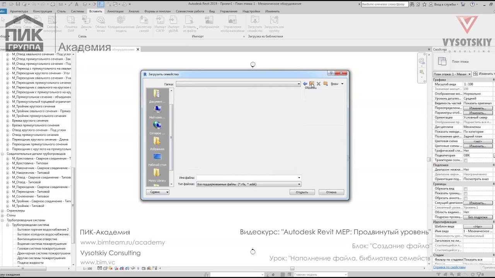Open Metric Library place in the dialog sidebar
This screenshot has height=278, width=495.
pos(157,175)
